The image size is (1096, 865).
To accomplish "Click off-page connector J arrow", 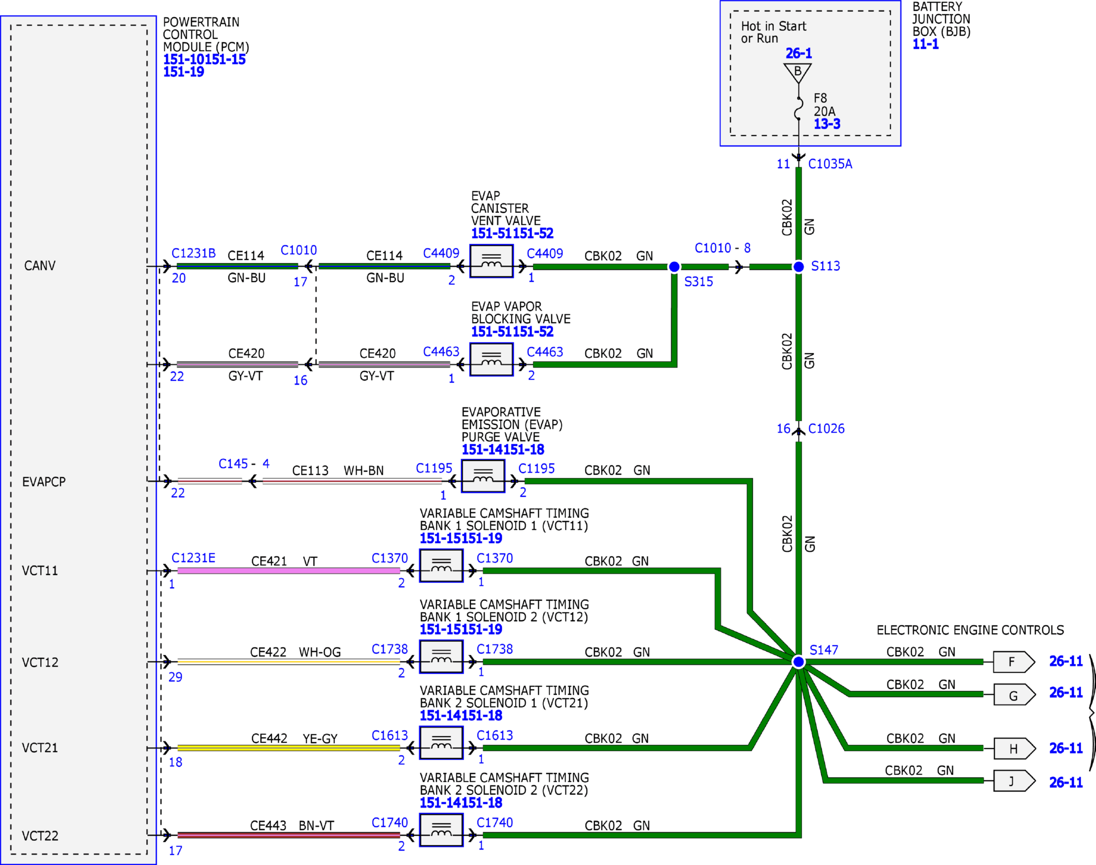I will click(1014, 781).
